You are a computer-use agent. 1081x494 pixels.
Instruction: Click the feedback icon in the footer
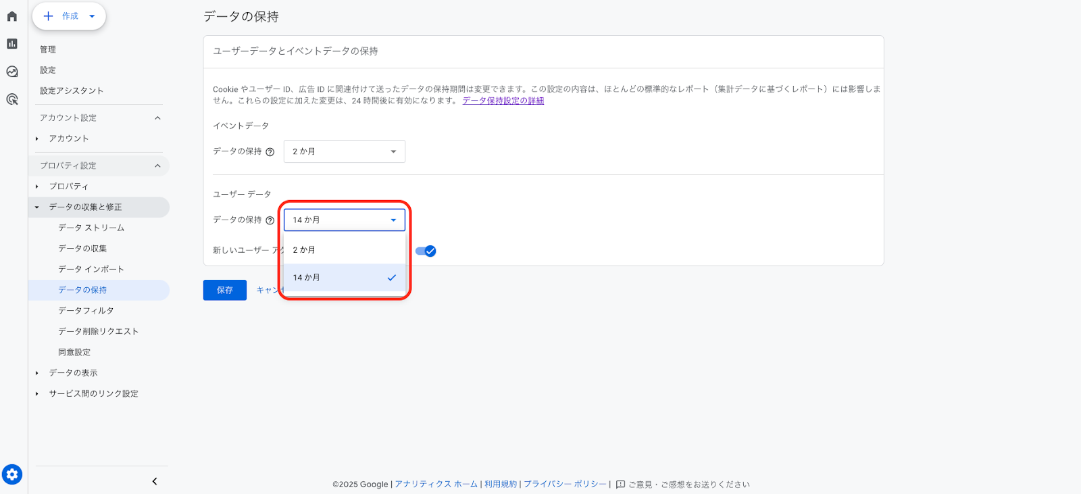click(x=620, y=485)
